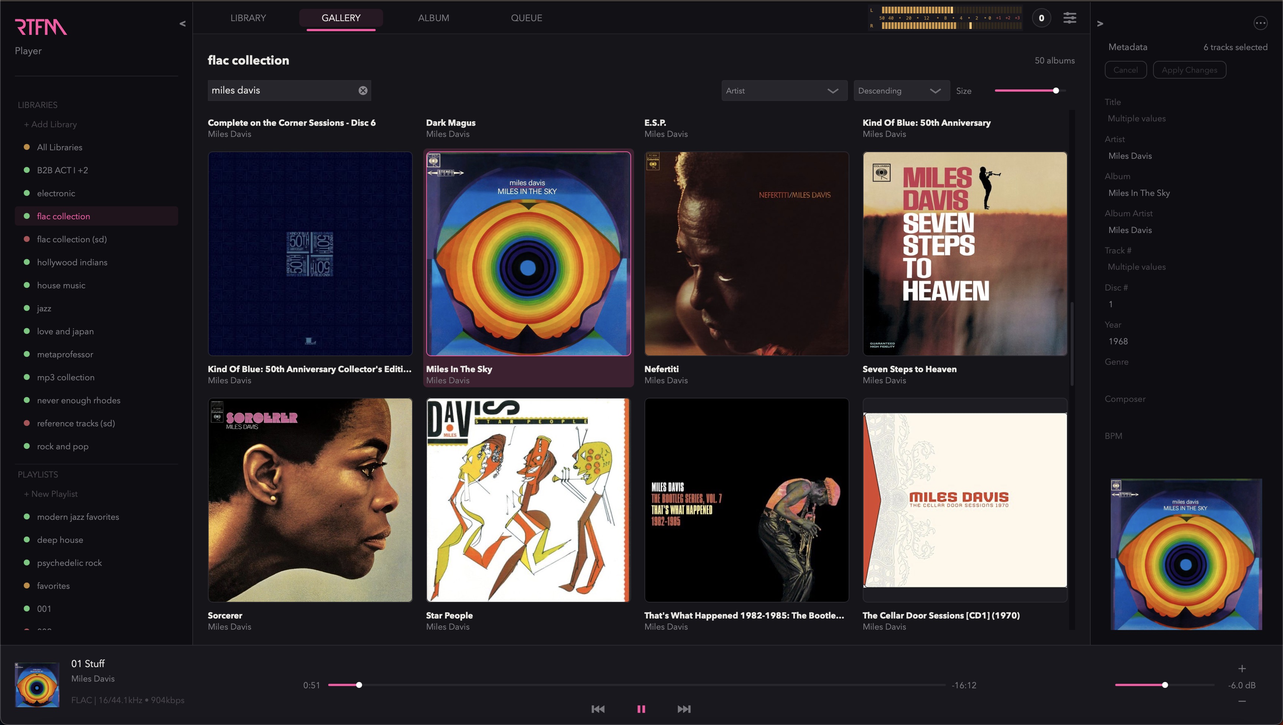Select the reference tracks (sd) library
Image resolution: width=1283 pixels, height=725 pixels.
point(97,423)
